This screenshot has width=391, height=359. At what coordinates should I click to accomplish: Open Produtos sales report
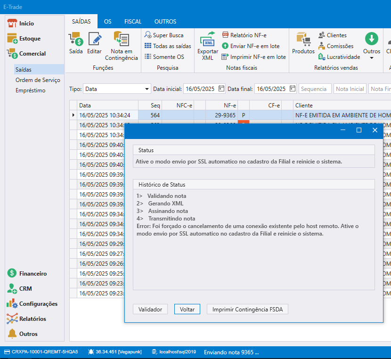[303, 43]
